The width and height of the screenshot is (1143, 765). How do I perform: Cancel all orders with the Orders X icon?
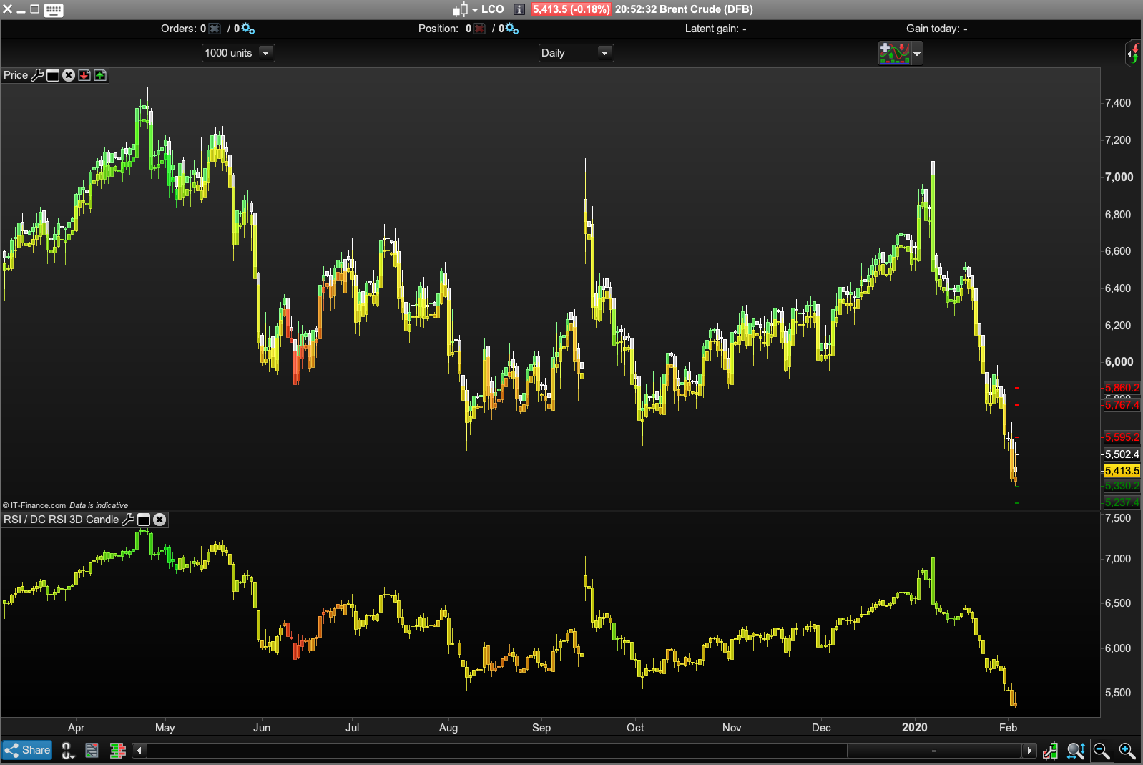[x=215, y=29]
